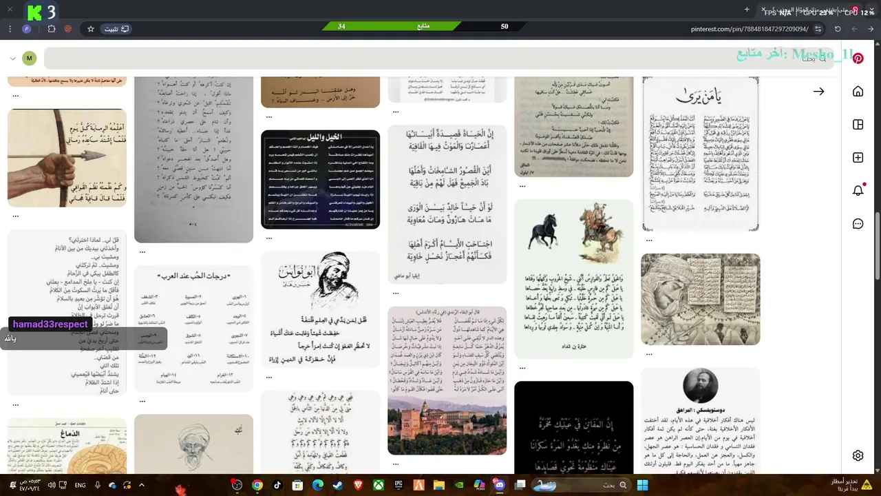The width and height of the screenshot is (881, 496).
Task: Open more options under درجات الحب pin
Action: point(142,401)
